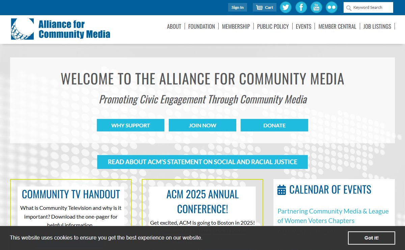This screenshot has width=405, height=250.
Task: Click 'Get excited, ACM is going to Boston' text
Action: pyautogui.click(x=202, y=223)
